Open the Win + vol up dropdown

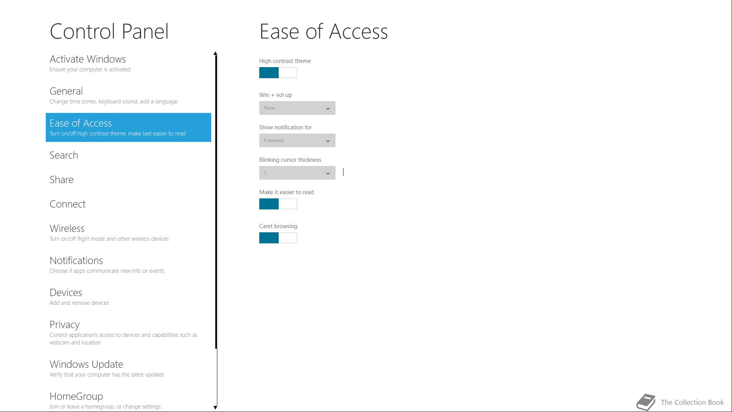coord(297,108)
